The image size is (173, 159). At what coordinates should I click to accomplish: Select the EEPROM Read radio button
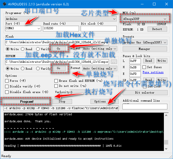(22, 68)
